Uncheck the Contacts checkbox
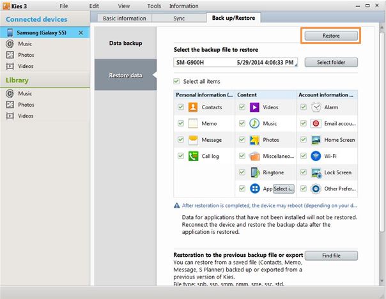This screenshot has height=299, width=386. (181, 107)
